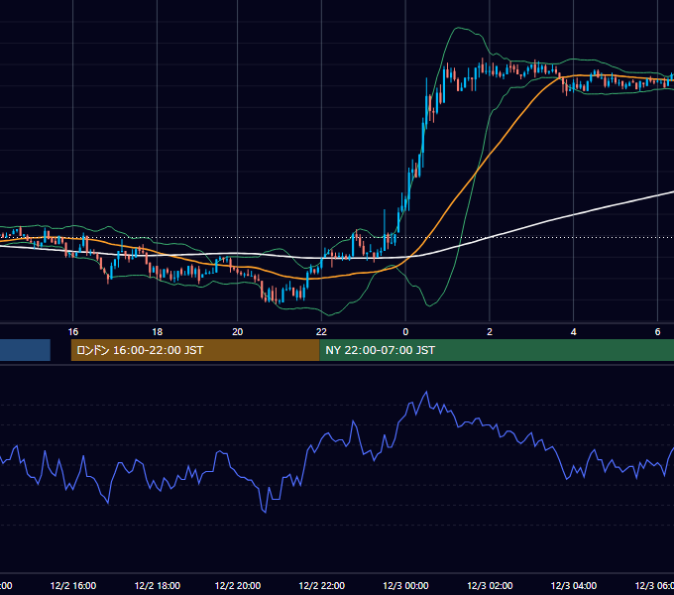Viewport: 674px width, 595px height.
Task: Click the 12/3 00:00 date label
Action: click(405, 586)
